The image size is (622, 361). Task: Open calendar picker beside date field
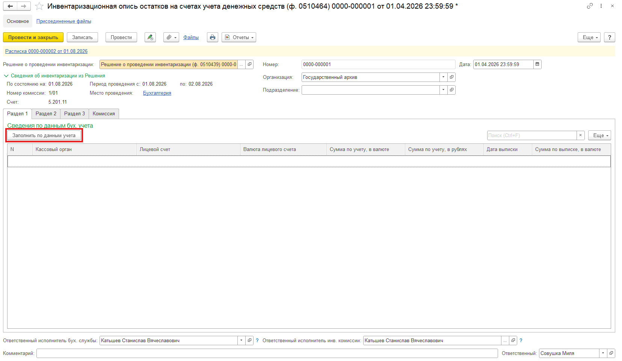[x=537, y=64]
